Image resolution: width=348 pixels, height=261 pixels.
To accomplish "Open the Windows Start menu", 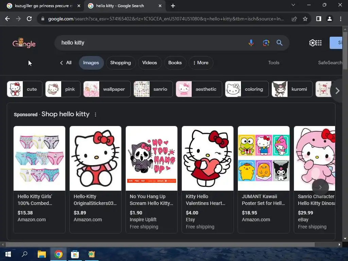I will click(8, 254).
